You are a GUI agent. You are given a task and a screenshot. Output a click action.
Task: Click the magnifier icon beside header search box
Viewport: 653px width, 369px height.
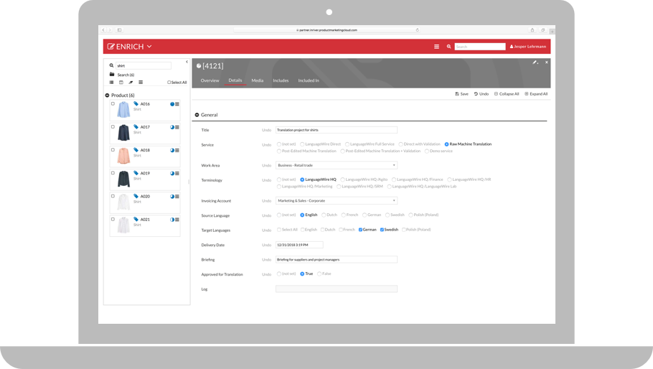point(449,47)
